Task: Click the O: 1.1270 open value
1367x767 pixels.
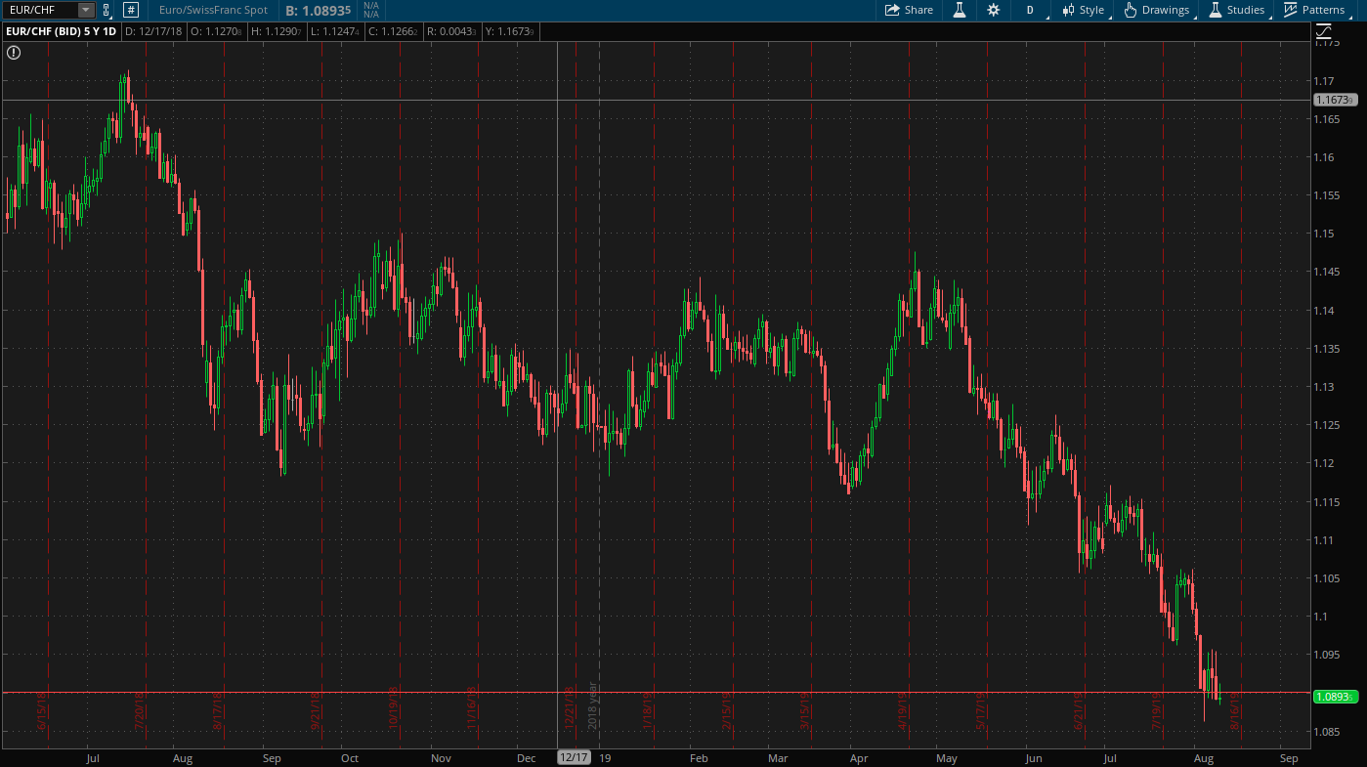Action: (x=216, y=31)
